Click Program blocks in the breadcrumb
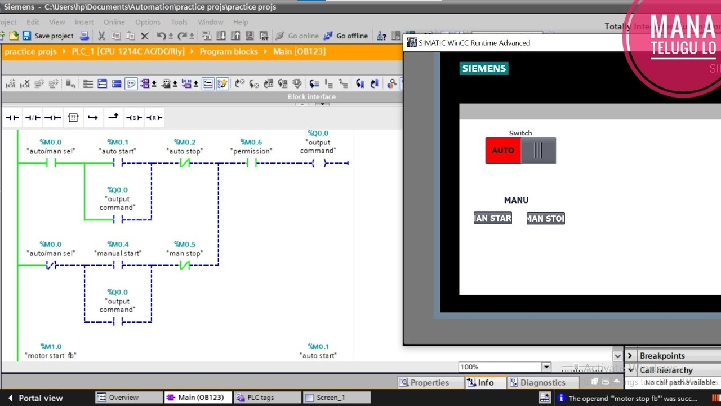 [x=229, y=51]
